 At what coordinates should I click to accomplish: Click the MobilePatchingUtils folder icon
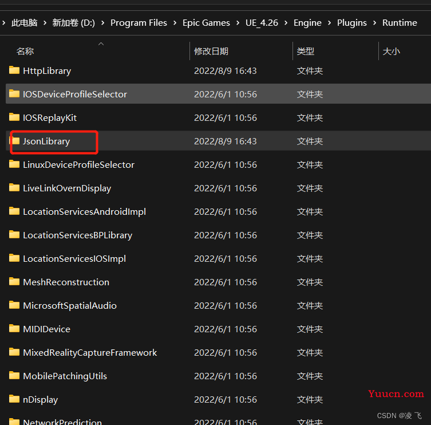pyautogui.click(x=14, y=376)
